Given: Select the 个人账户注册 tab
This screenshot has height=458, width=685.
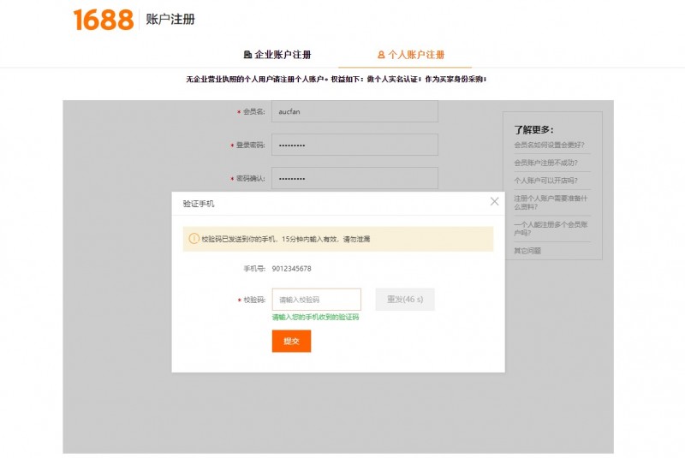Looking at the screenshot, I should tap(411, 55).
